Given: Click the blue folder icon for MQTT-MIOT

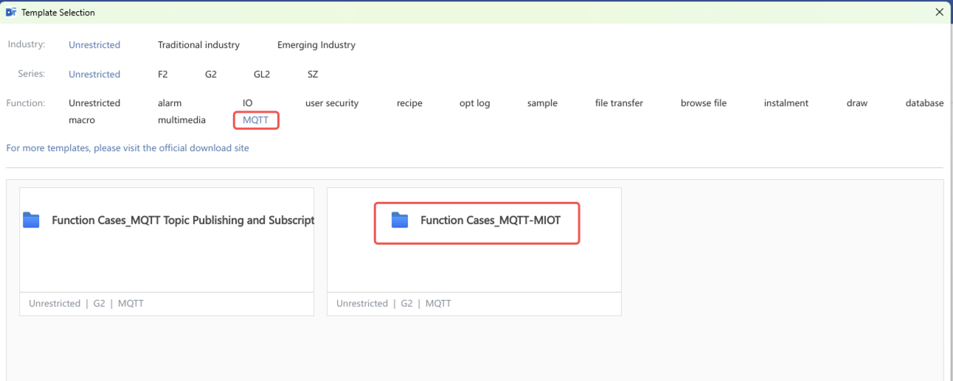Looking at the screenshot, I should 399,220.
